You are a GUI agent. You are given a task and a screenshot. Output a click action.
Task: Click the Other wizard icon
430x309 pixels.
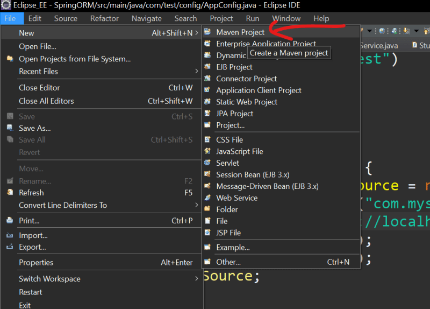click(x=207, y=262)
